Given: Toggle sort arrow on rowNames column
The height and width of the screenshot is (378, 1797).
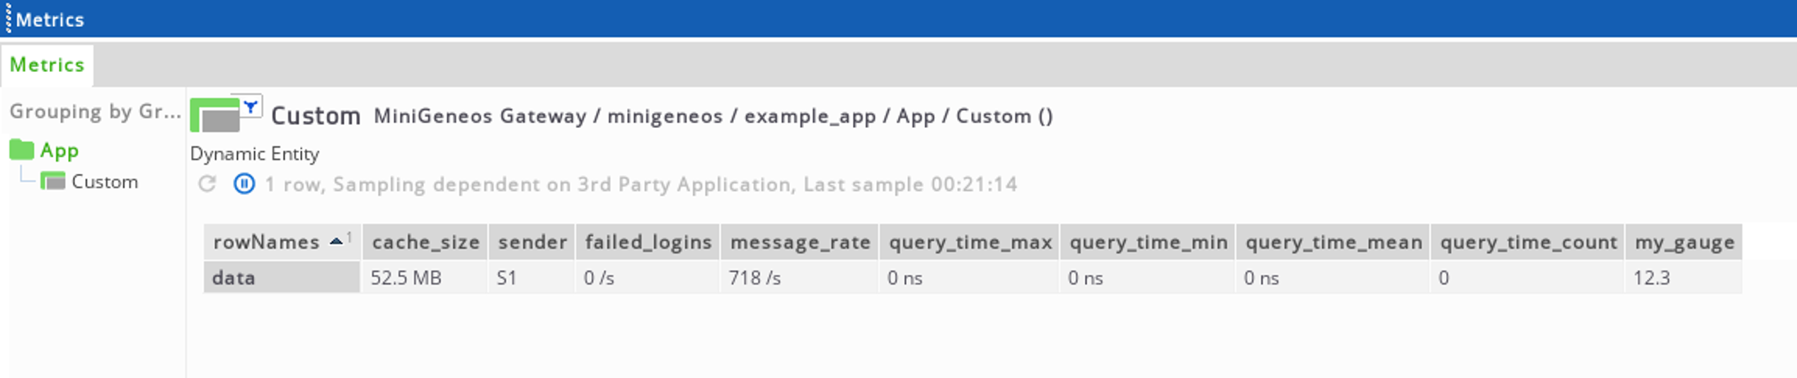Looking at the screenshot, I should pyautogui.click(x=337, y=242).
